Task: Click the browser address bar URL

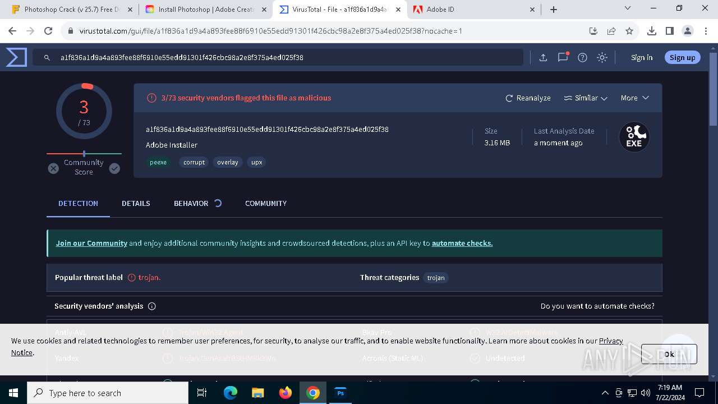Action: tap(270, 31)
